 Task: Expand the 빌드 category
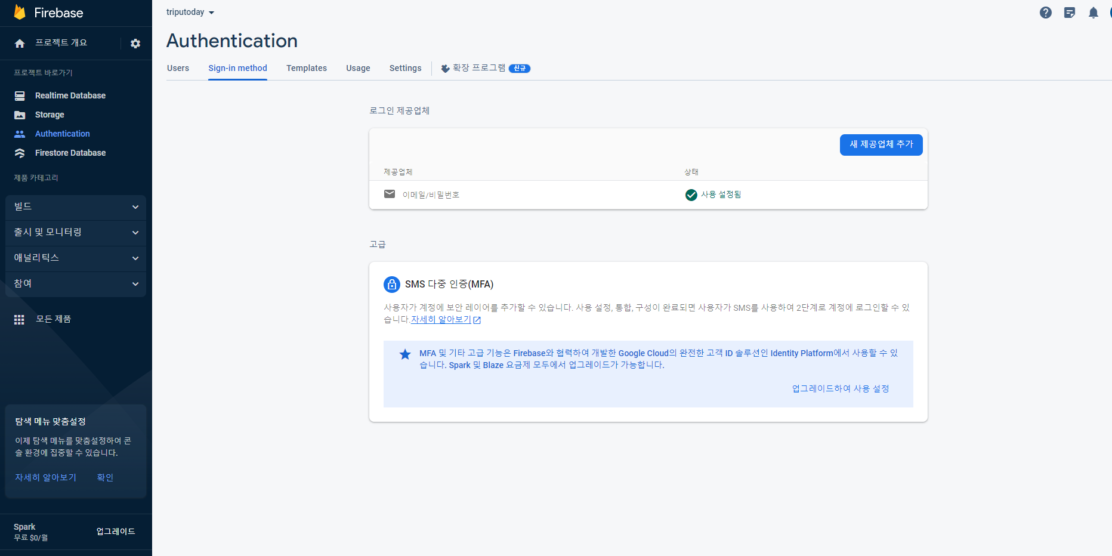[76, 207]
